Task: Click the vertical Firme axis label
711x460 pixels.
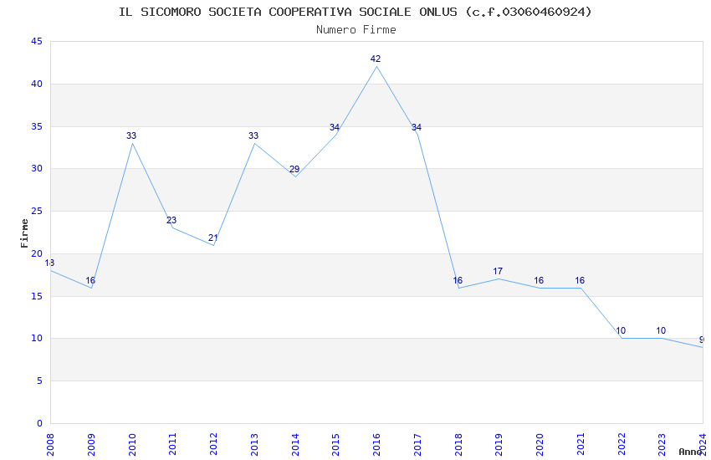Action: click(24, 233)
